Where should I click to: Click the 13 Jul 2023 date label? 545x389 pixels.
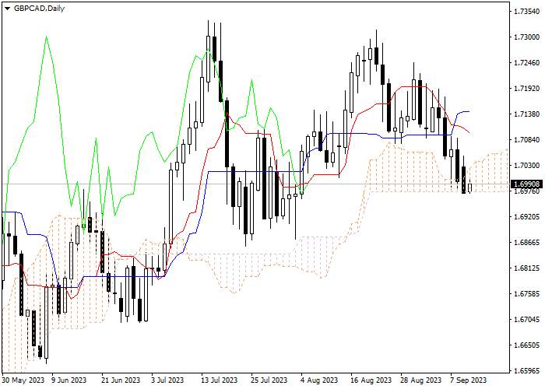tap(220, 380)
